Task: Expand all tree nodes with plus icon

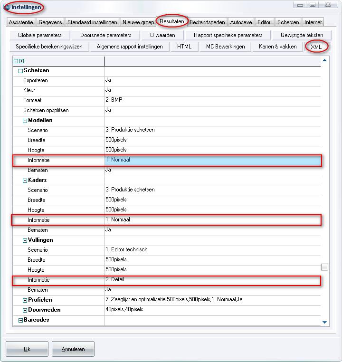Action: (x=22, y=61)
